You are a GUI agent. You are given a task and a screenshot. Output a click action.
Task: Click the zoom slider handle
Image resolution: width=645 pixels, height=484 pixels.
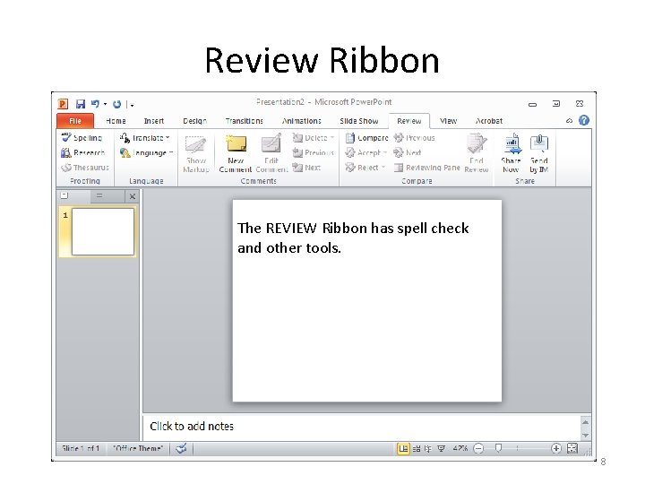point(499,448)
